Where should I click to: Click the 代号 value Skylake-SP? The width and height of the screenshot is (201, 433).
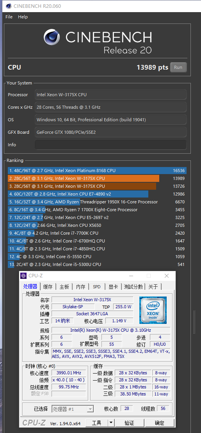[73, 307]
